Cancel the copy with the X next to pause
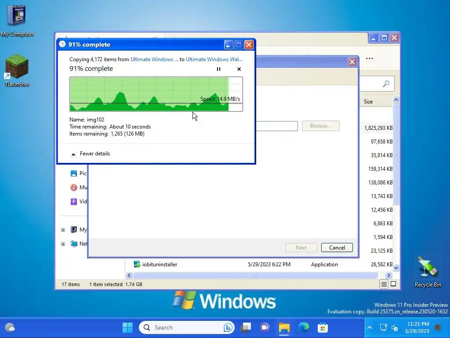Image resolution: width=450 pixels, height=338 pixels. 239,69
